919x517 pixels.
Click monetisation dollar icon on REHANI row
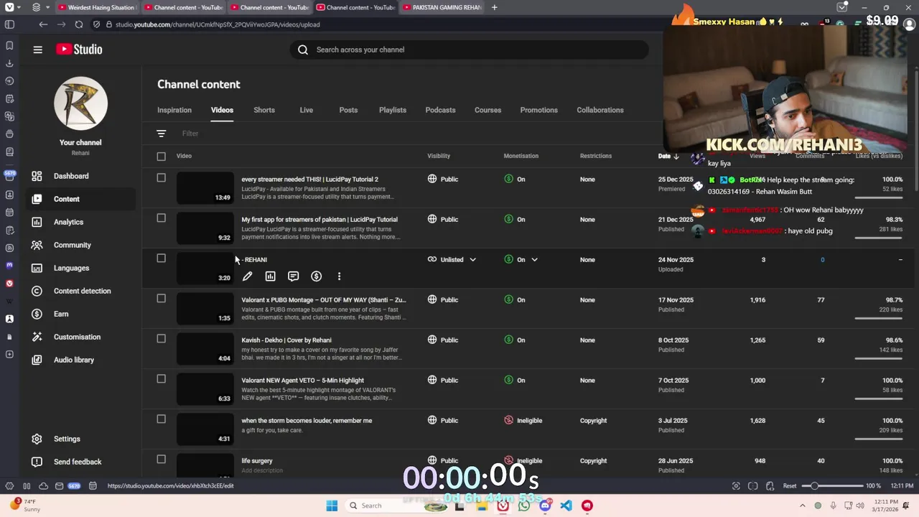pyautogui.click(x=316, y=276)
